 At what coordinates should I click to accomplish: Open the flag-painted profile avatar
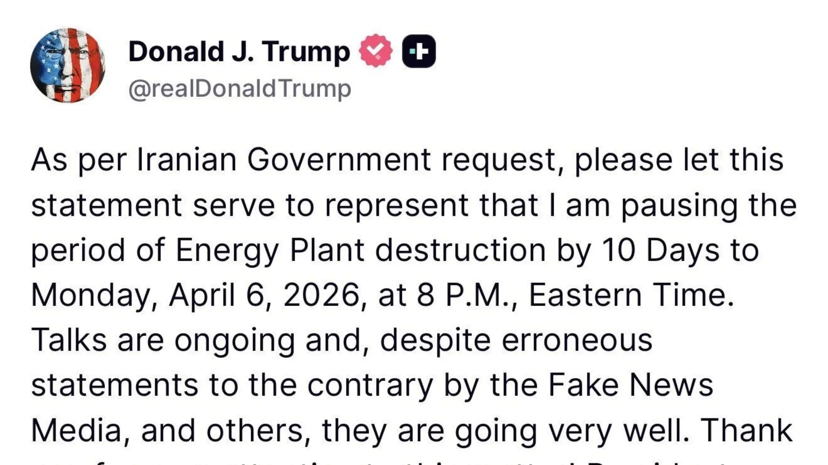[68, 65]
